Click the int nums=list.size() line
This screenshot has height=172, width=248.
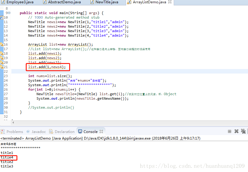[x=50, y=76]
